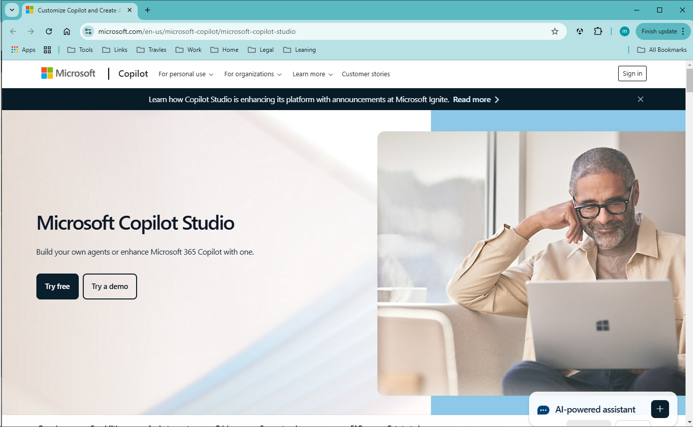Click the Try a demo button
The height and width of the screenshot is (427, 693).
(110, 286)
